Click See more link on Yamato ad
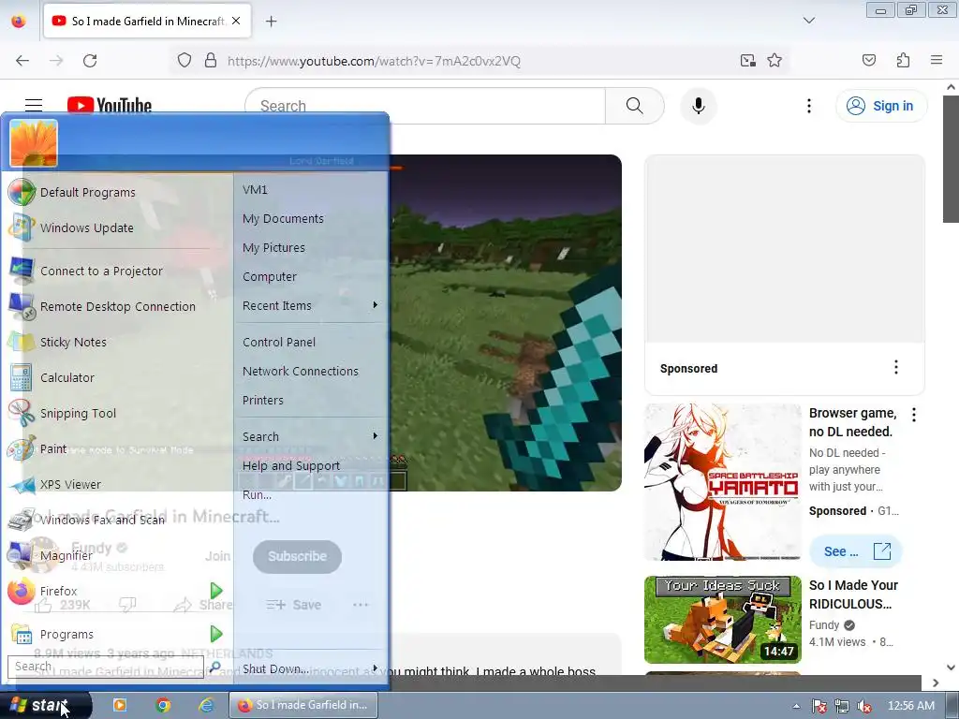Screen dimensions: 959x719 point(856,551)
